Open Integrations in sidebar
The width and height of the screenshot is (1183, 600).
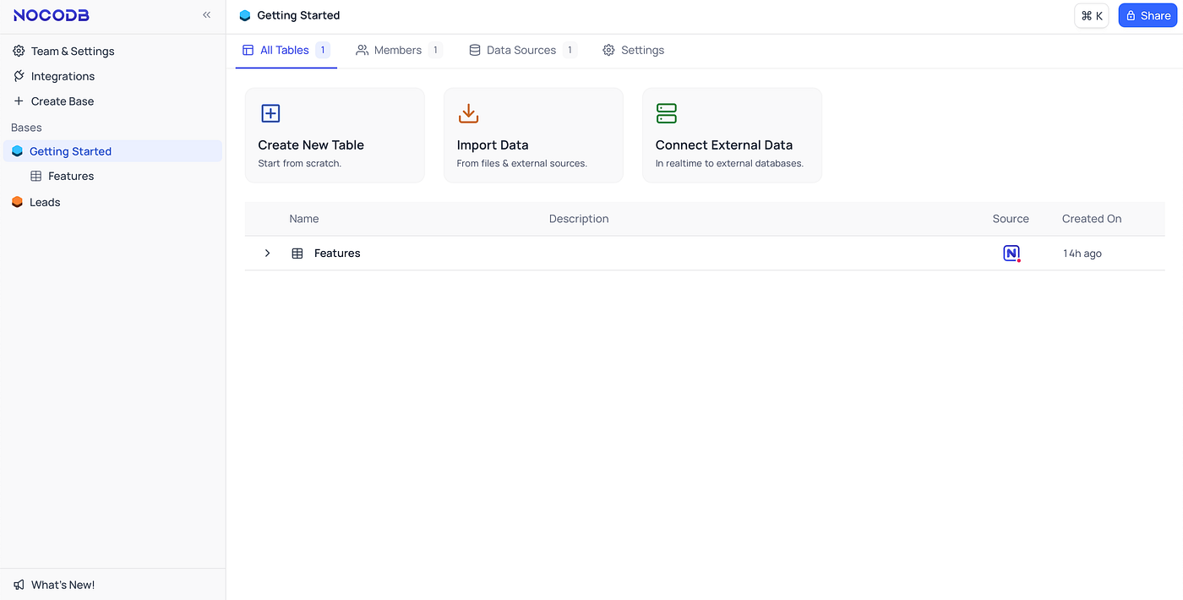tap(63, 76)
